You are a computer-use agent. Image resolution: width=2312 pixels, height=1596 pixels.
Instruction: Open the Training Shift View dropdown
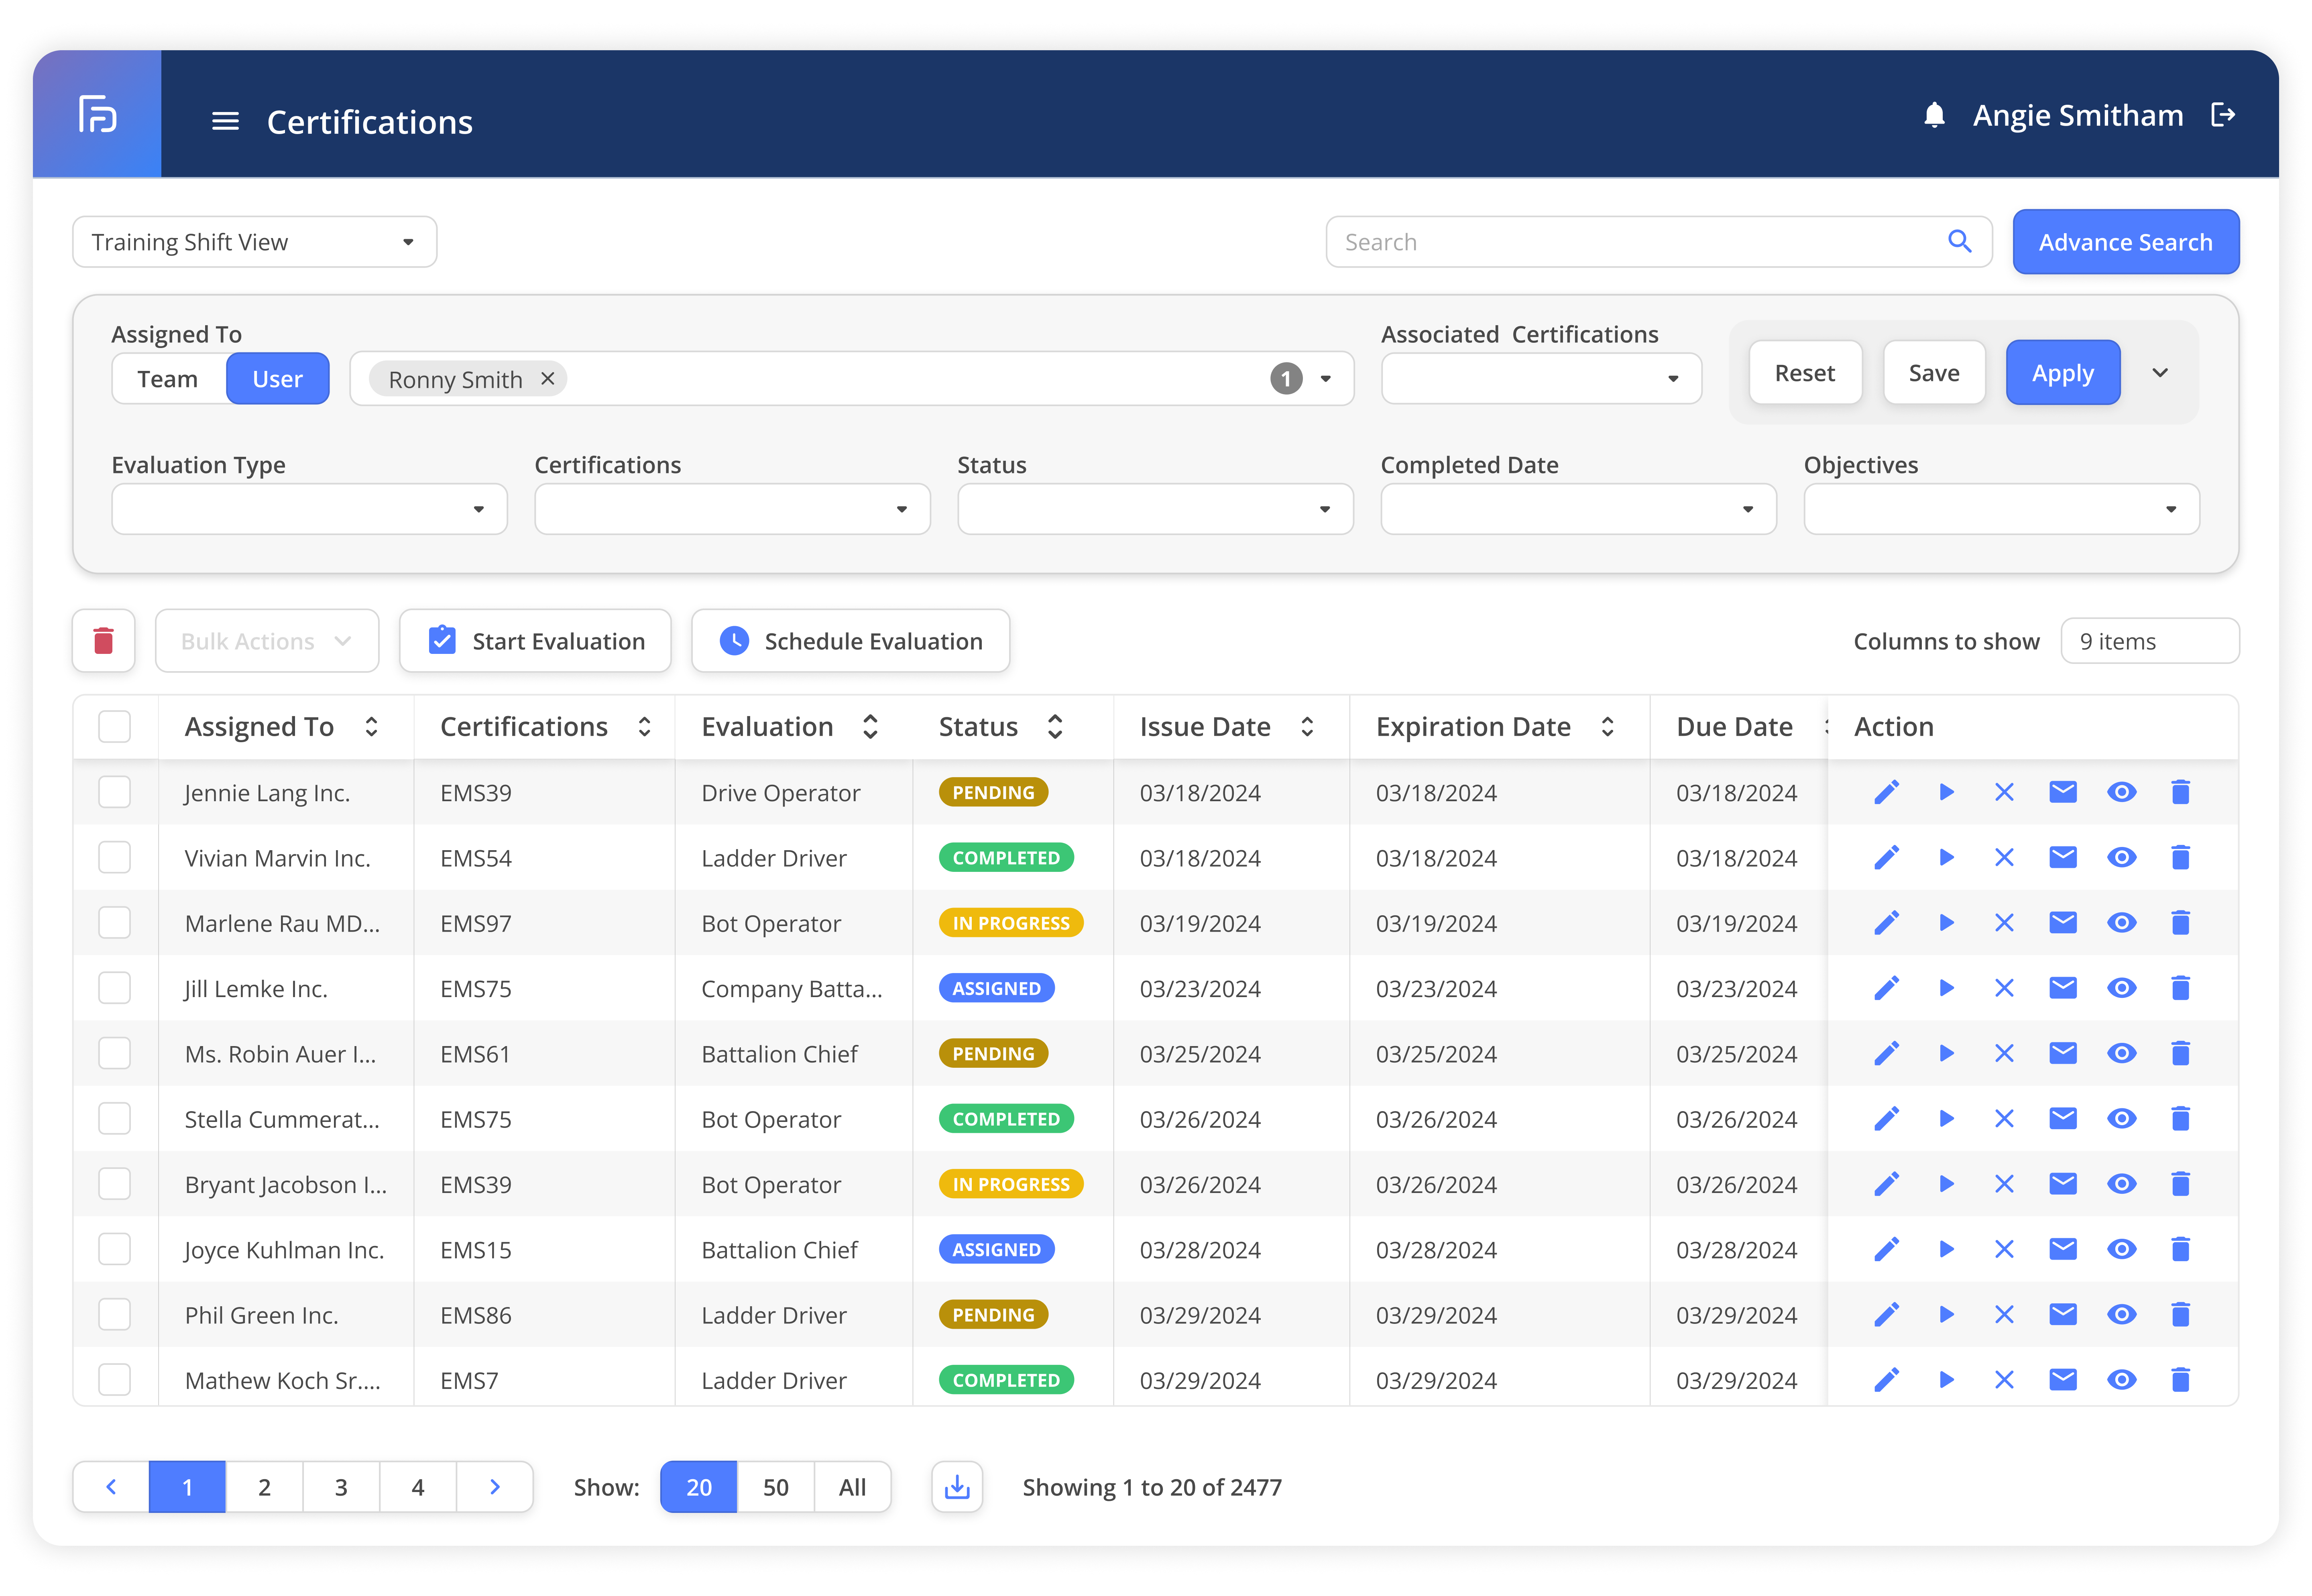pyautogui.click(x=254, y=242)
